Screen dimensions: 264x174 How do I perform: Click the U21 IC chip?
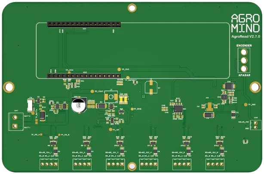coord(178,108)
